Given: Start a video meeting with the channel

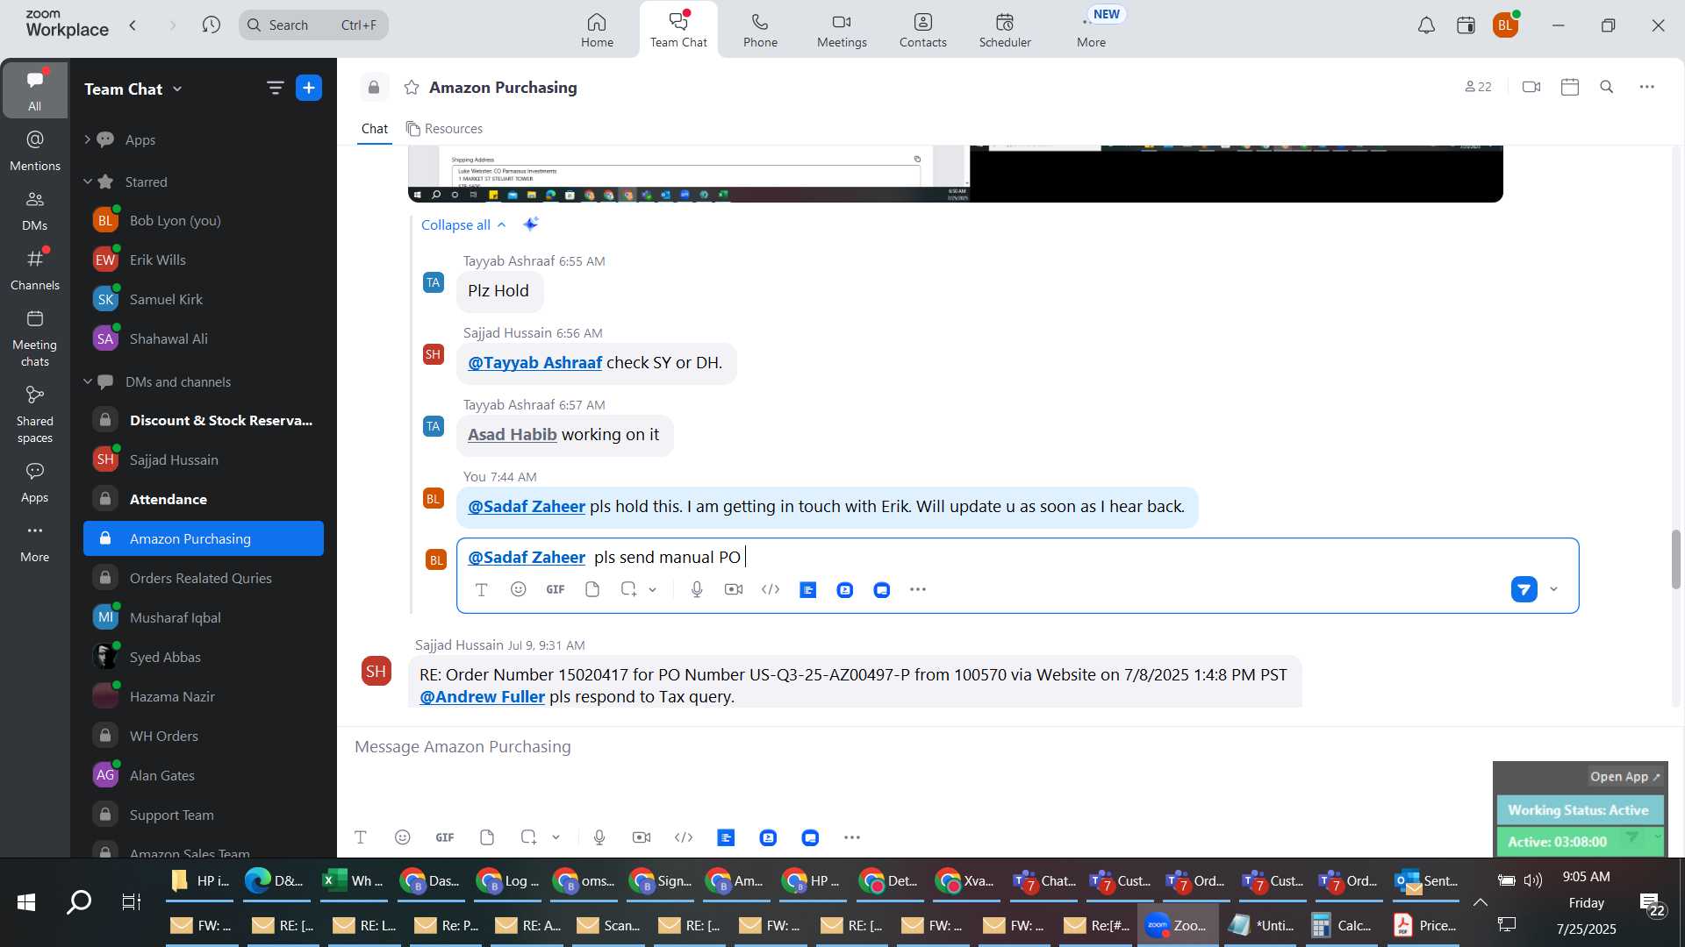Looking at the screenshot, I should (x=1531, y=87).
